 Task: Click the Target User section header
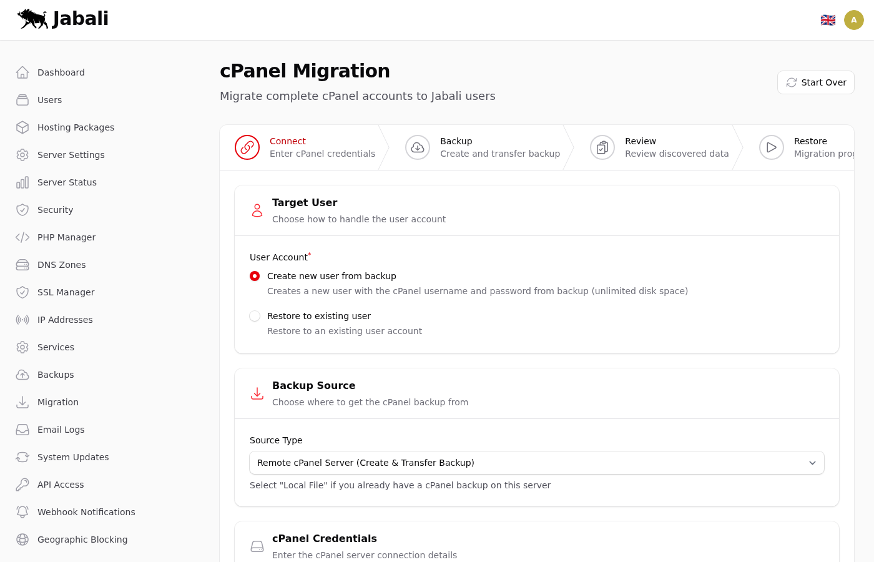click(x=305, y=203)
